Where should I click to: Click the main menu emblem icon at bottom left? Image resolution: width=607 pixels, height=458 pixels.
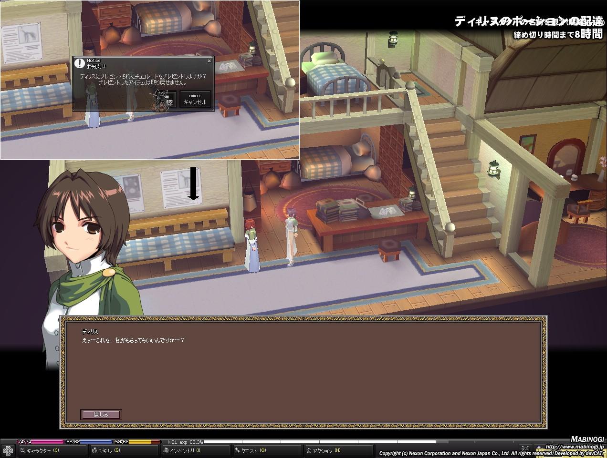click(x=8, y=450)
